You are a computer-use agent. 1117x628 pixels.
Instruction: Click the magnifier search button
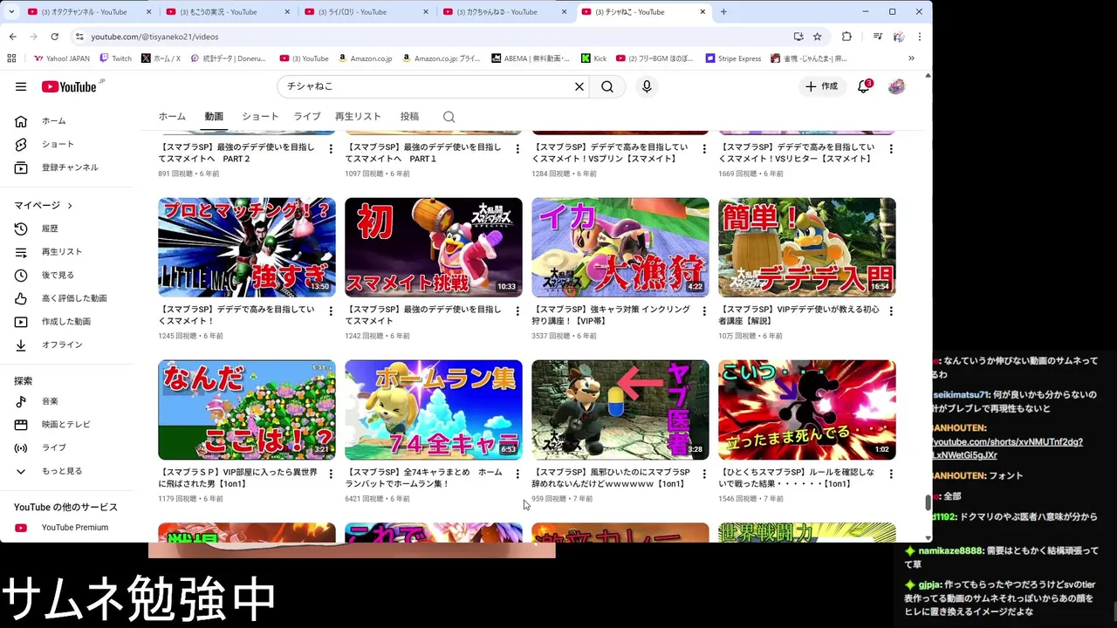point(607,86)
